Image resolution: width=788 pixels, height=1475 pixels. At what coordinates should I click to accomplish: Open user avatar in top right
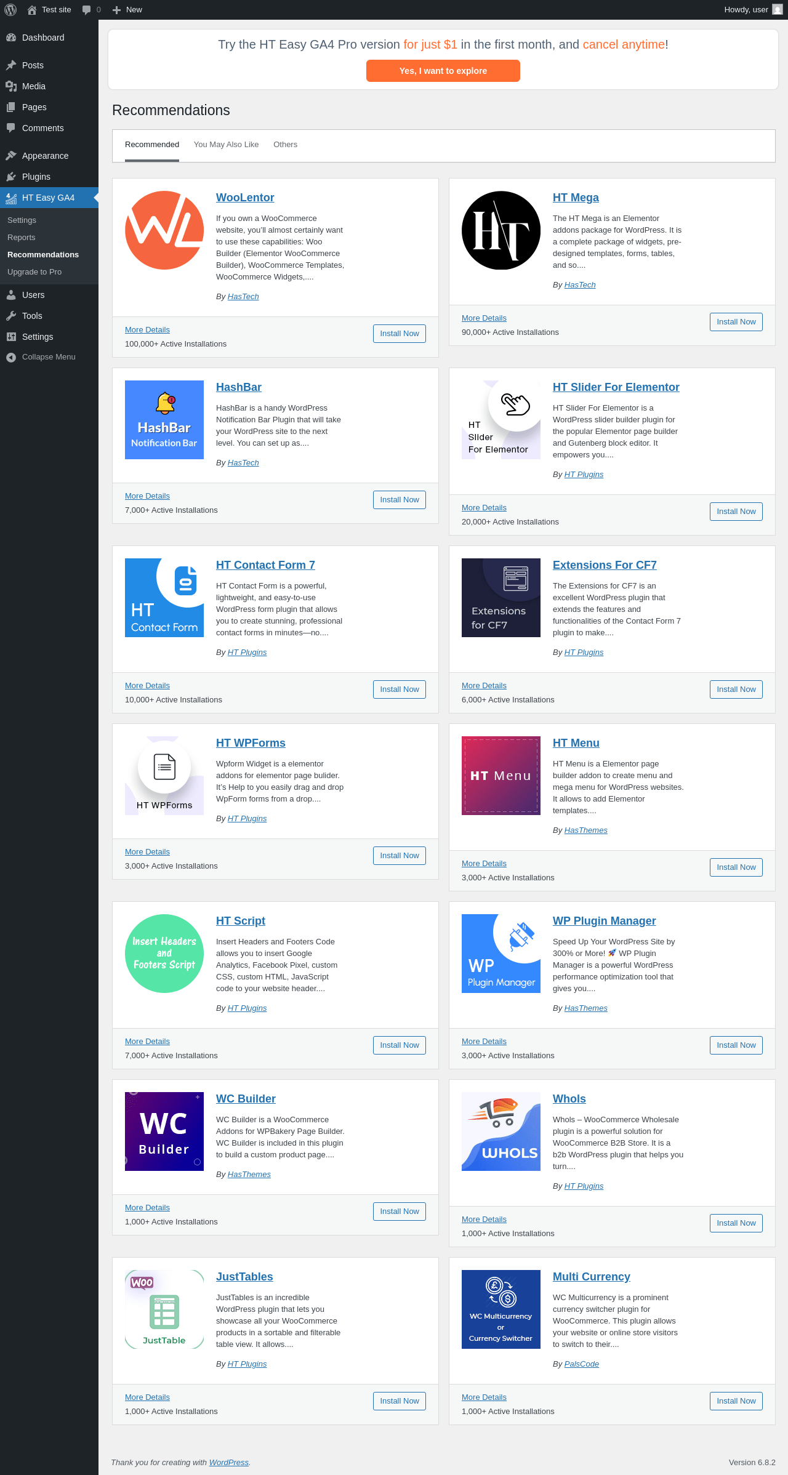coord(778,10)
